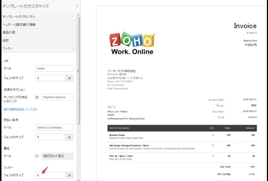Image resolution: width=268 pixels, height=181 pixels.
Task: Click the footer font size field
Action: coord(50,175)
